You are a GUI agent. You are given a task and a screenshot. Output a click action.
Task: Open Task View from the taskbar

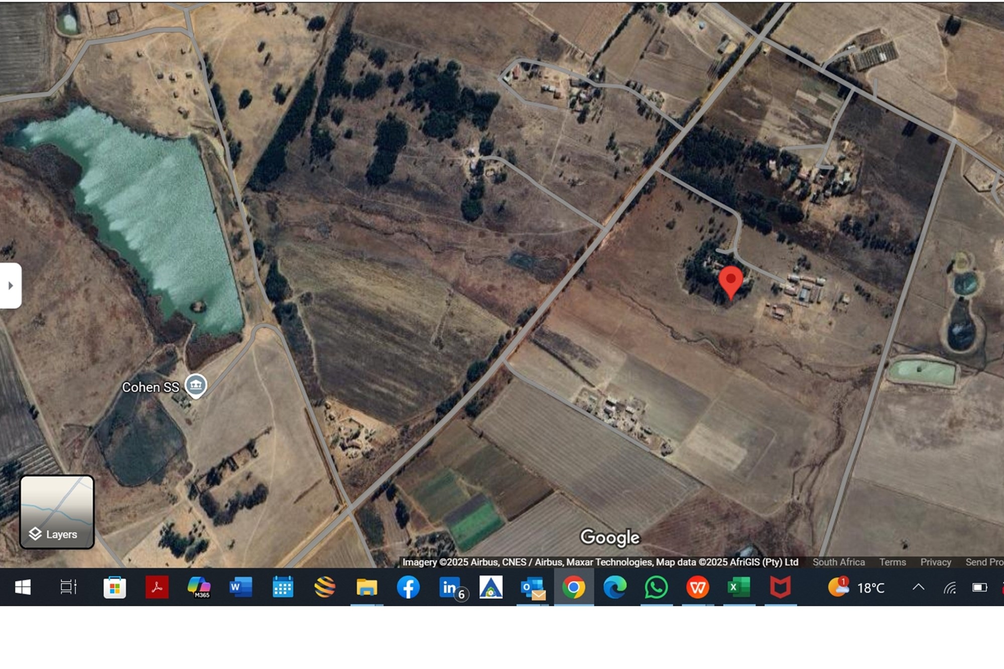coord(68,587)
